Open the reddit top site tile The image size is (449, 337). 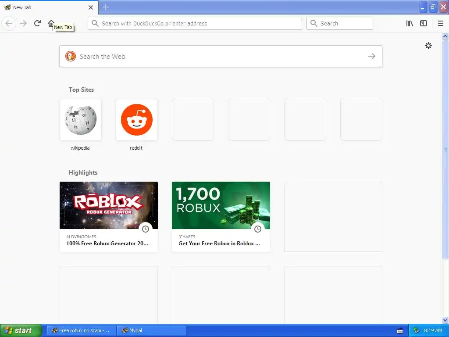(x=137, y=120)
